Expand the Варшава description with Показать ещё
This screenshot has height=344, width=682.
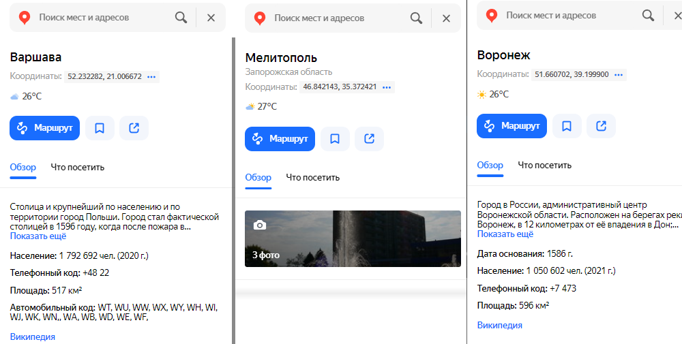point(38,236)
